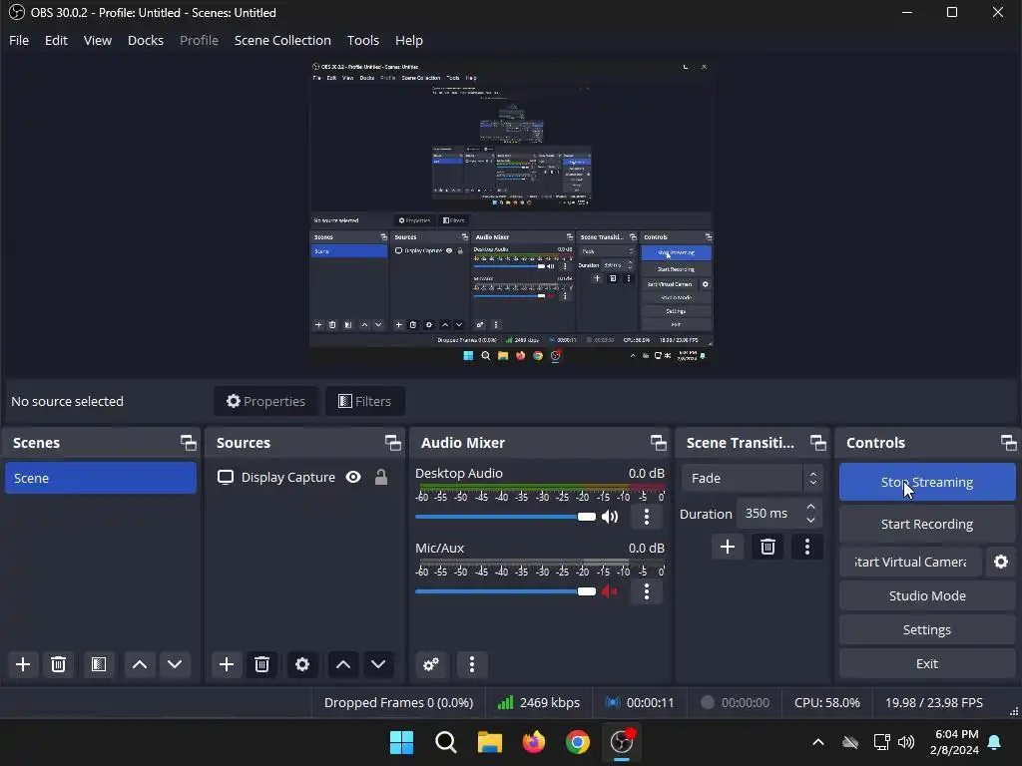Unmute Mic/Aux speaker icon
Image resolution: width=1022 pixels, height=766 pixels.
(610, 591)
